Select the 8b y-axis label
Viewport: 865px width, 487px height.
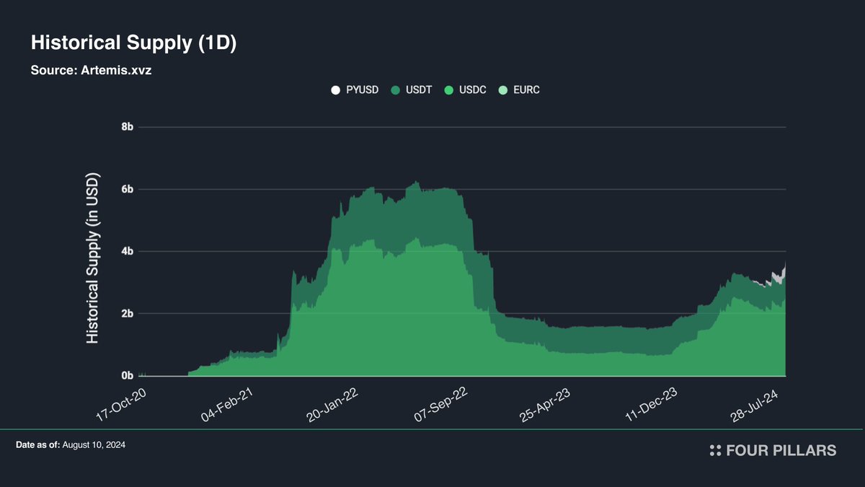point(127,127)
